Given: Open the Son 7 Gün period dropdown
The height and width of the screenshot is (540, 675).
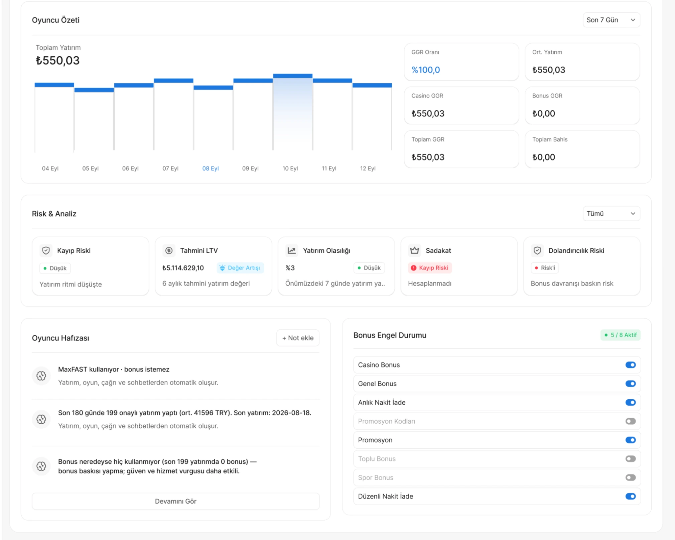Looking at the screenshot, I should click(611, 20).
